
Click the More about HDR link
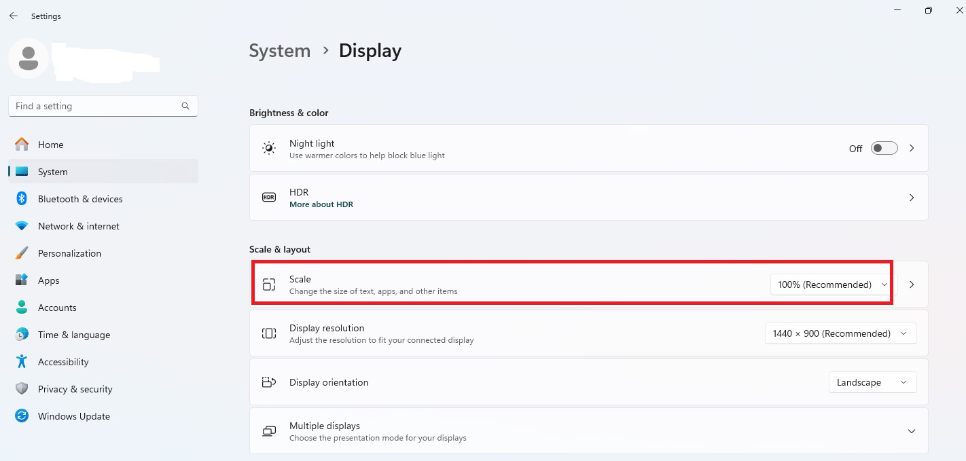pyautogui.click(x=321, y=204)
